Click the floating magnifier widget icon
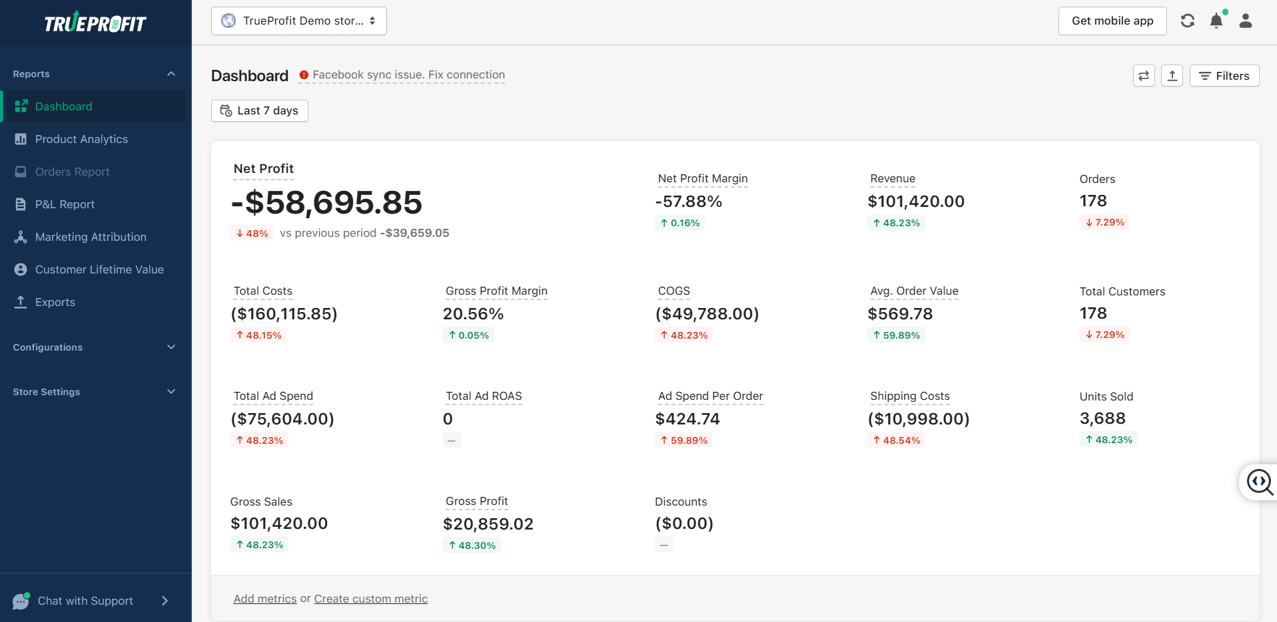This screenshot has width=1277, height=622. tap(1260, 482)
